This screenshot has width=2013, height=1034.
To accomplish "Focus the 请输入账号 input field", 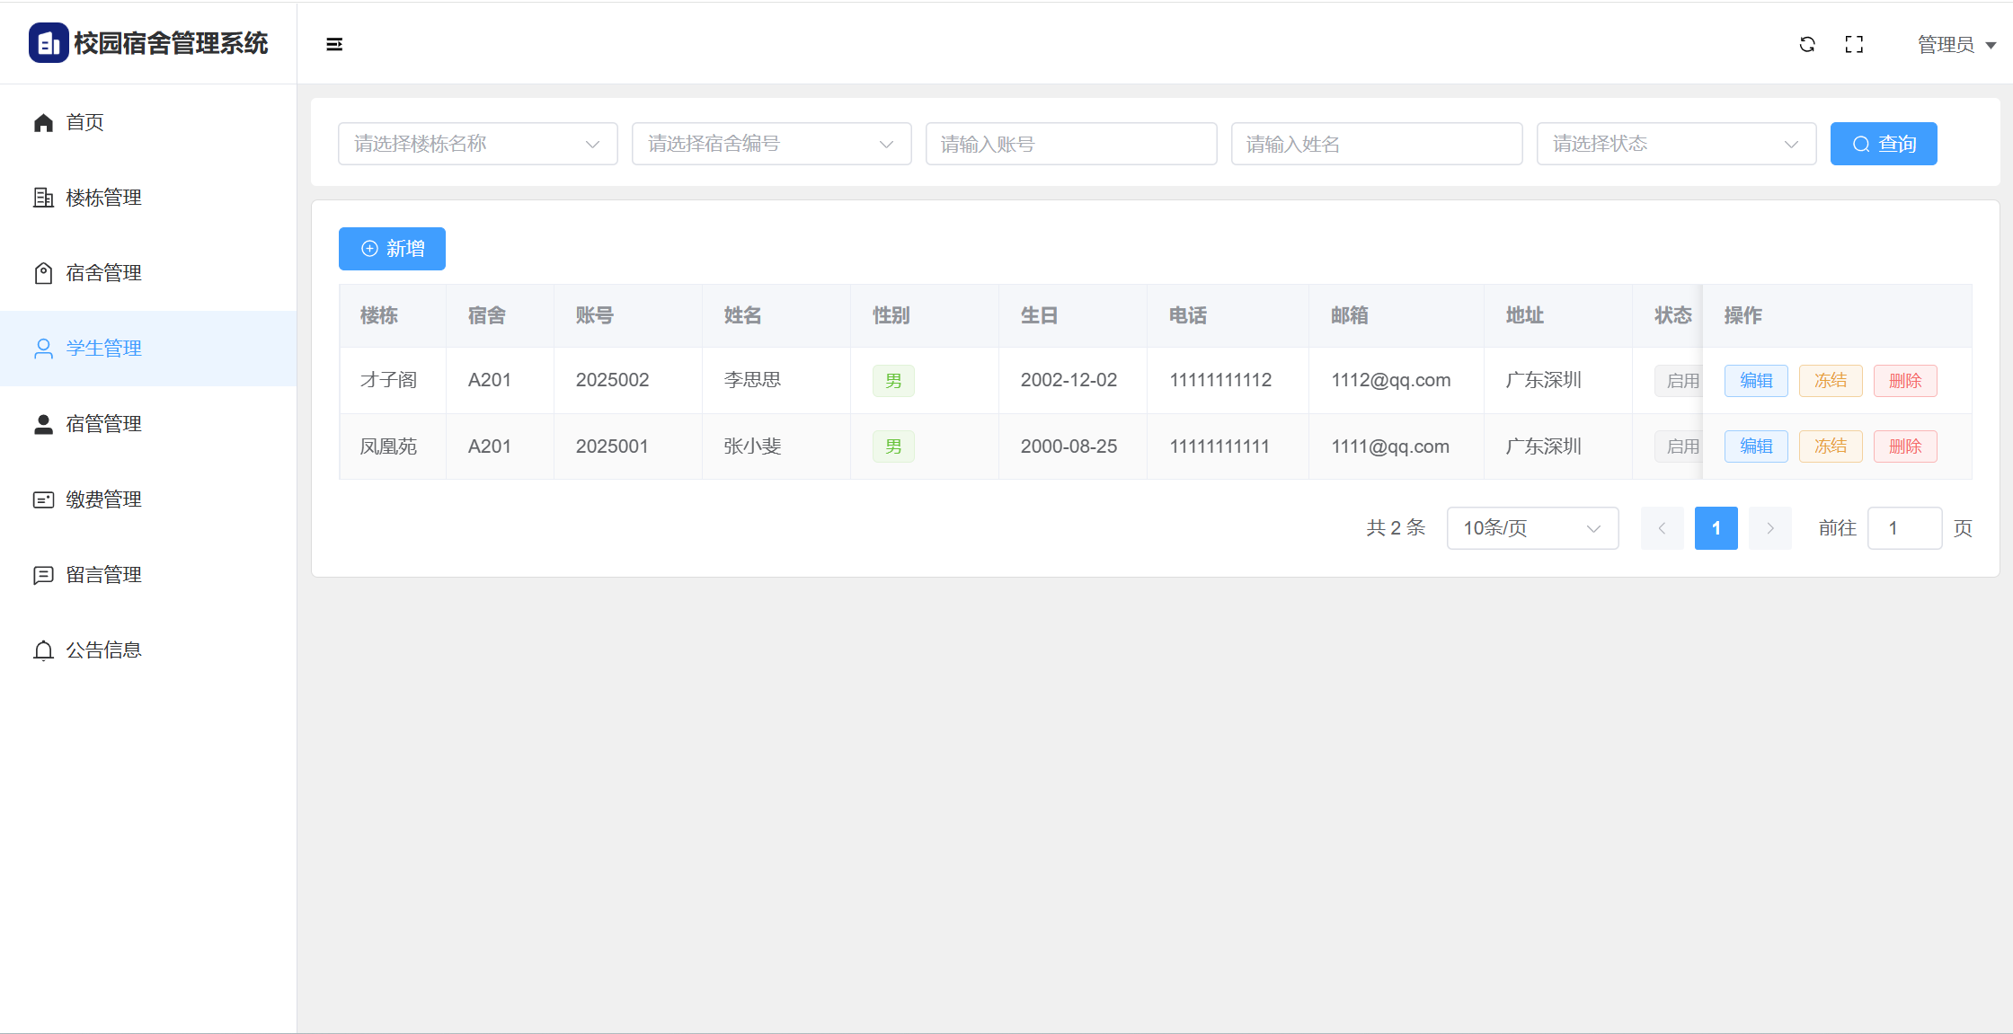I will coord(1070,144).
